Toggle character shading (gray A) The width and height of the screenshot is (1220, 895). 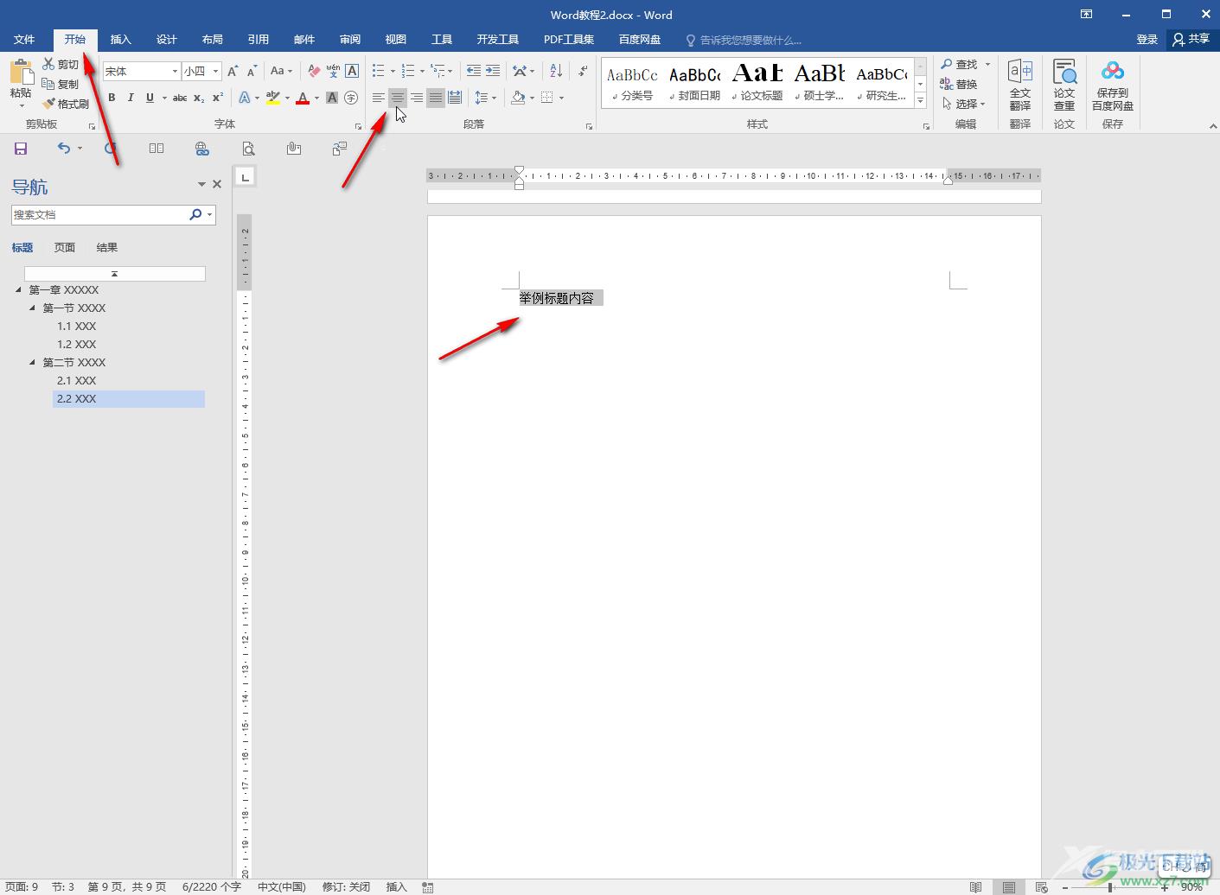pos(332,98)
